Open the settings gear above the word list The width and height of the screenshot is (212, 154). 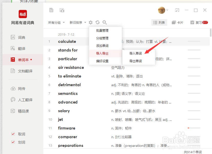[91, 22]
